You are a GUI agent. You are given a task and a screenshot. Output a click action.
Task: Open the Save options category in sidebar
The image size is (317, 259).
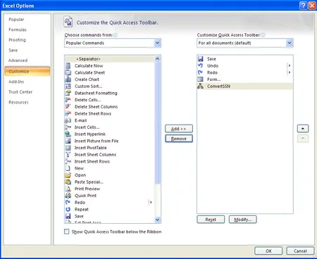13,50
